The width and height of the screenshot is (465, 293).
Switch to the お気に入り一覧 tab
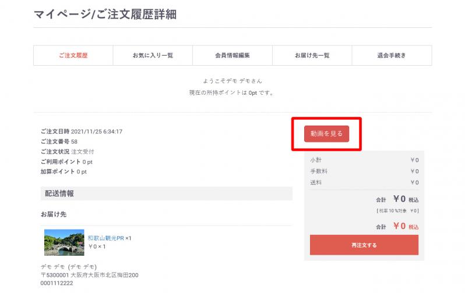click(153, 56)
